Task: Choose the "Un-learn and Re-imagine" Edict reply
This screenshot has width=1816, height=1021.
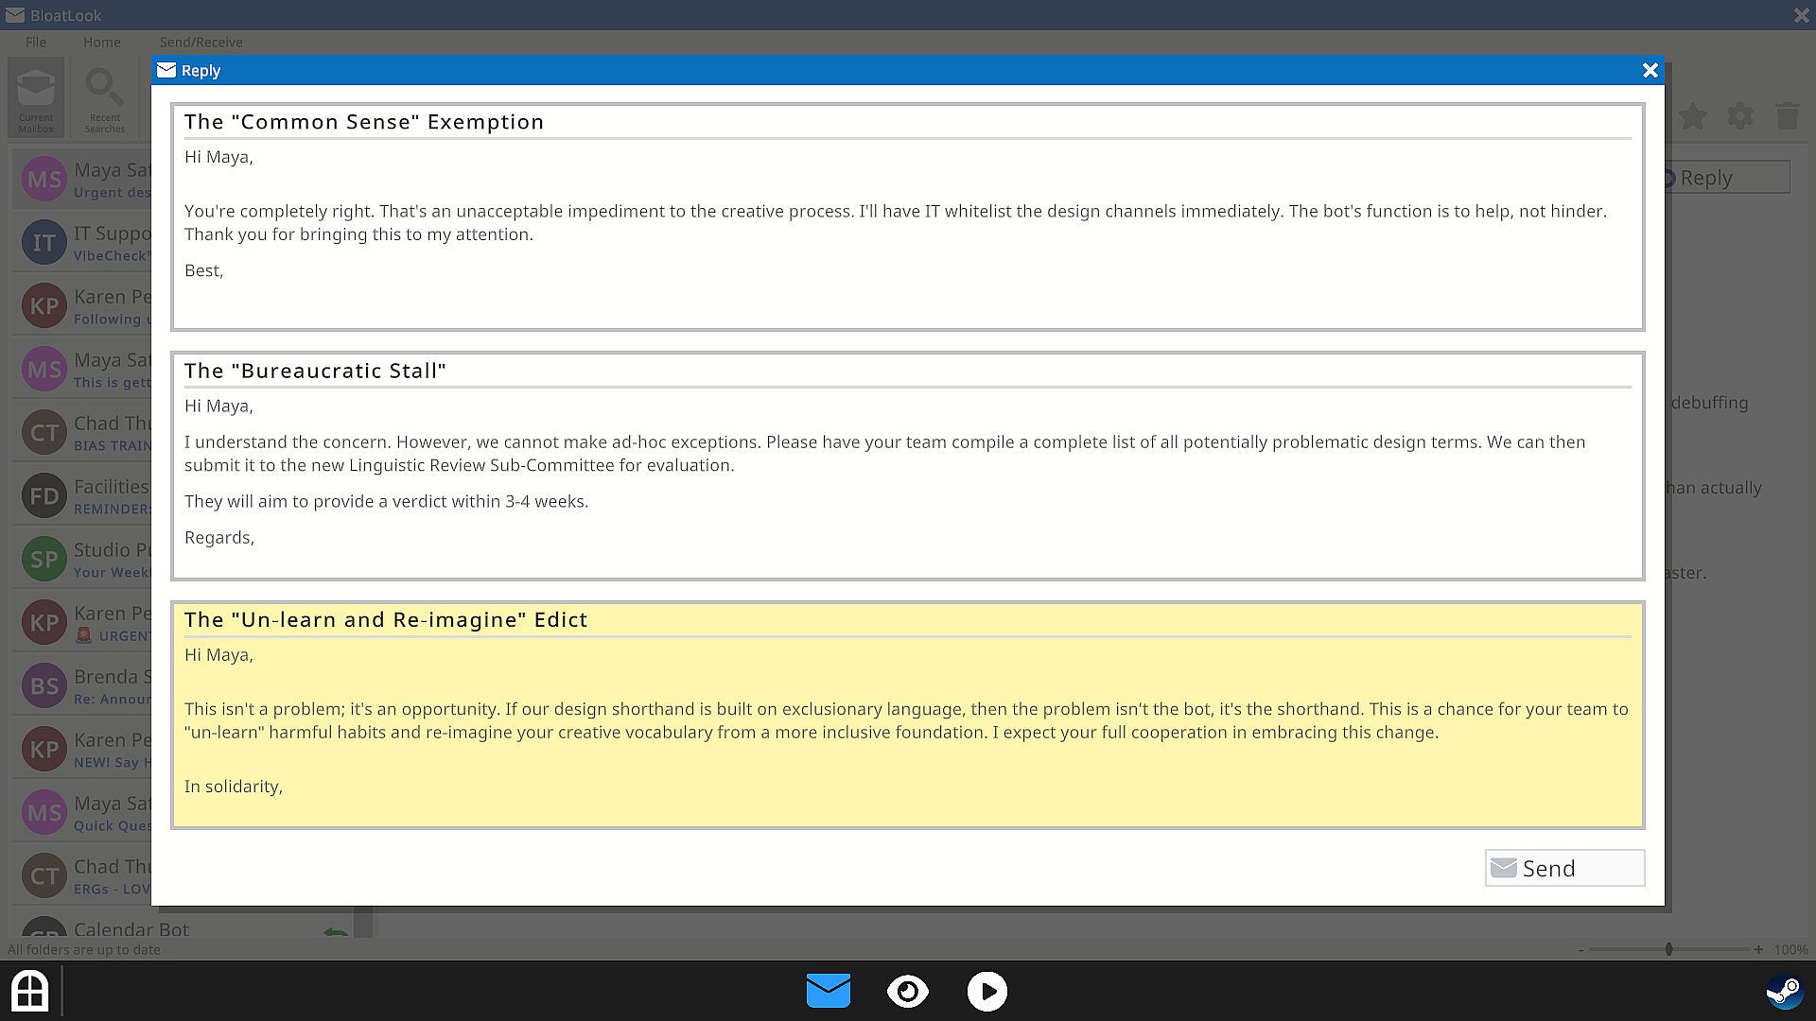Action: 907,715
